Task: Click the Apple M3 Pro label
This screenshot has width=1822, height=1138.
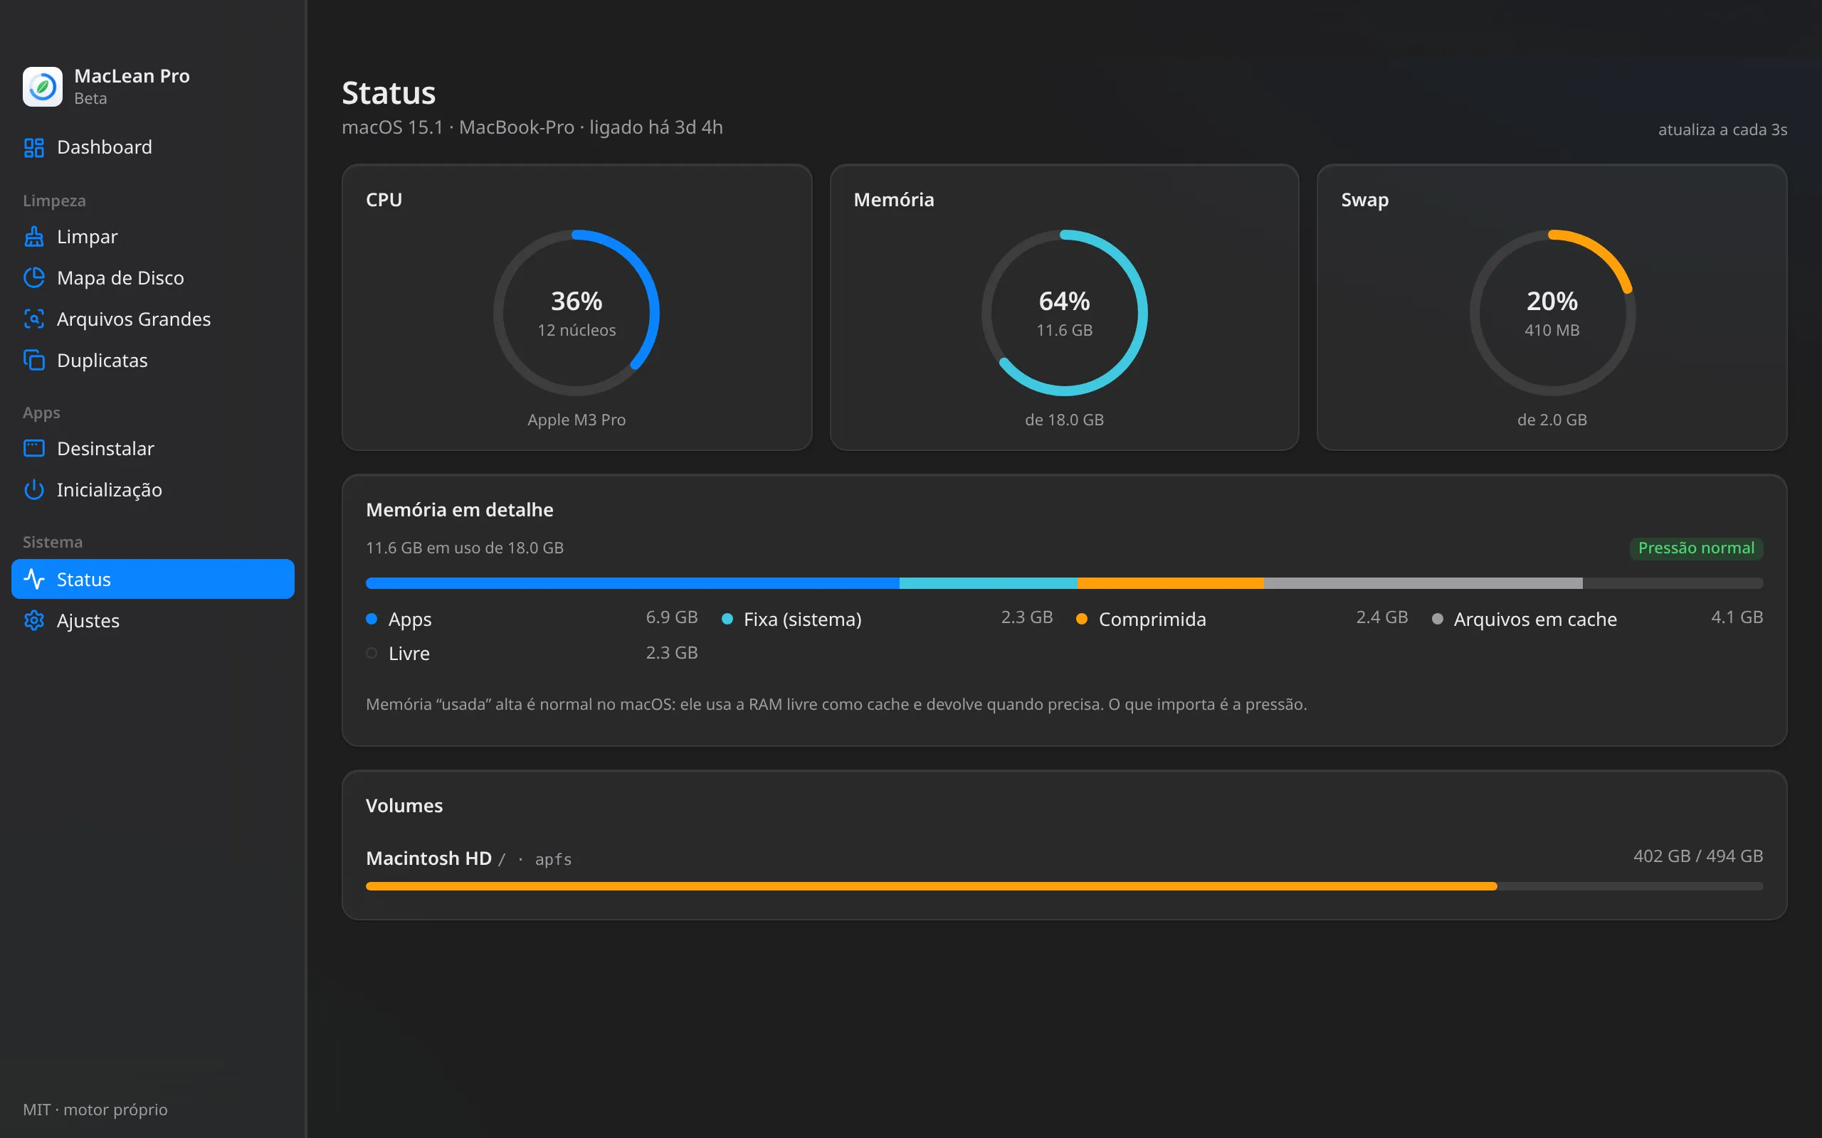Action: coord(576,420)
